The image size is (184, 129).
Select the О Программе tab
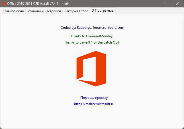(x=102, y=11)
